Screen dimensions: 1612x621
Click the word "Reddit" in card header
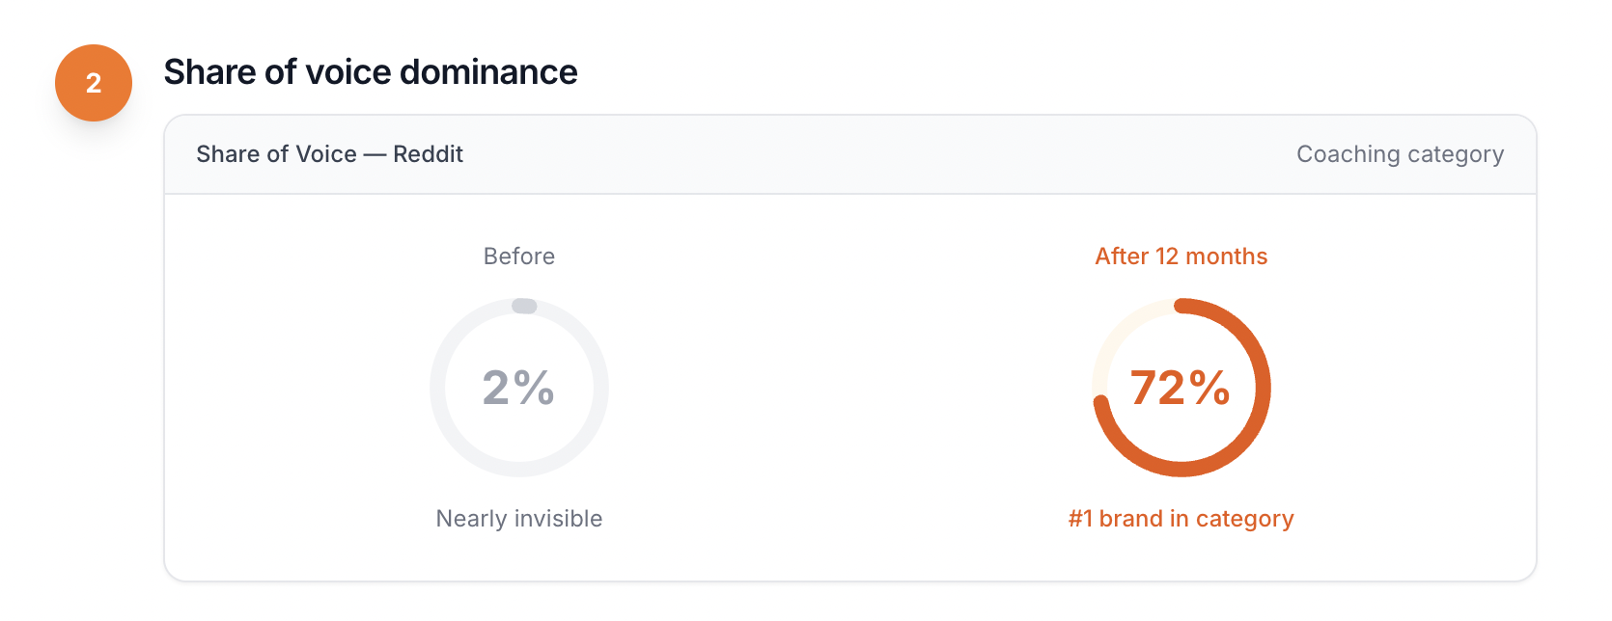[x=428, y=154]
